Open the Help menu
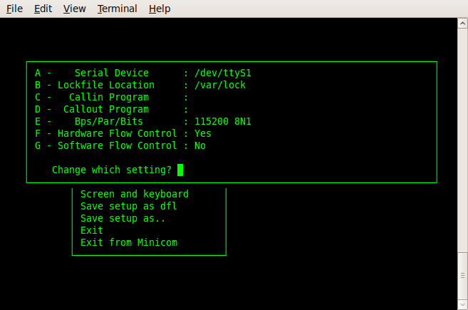468x310 pixels. click(160, 9)
